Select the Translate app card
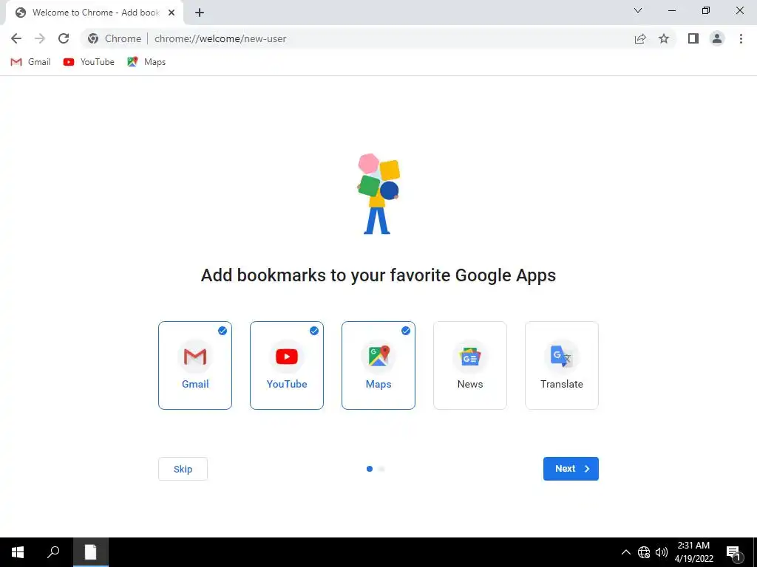Image resolution: width=757 pixels, height=567 pixels. (562, 365)
